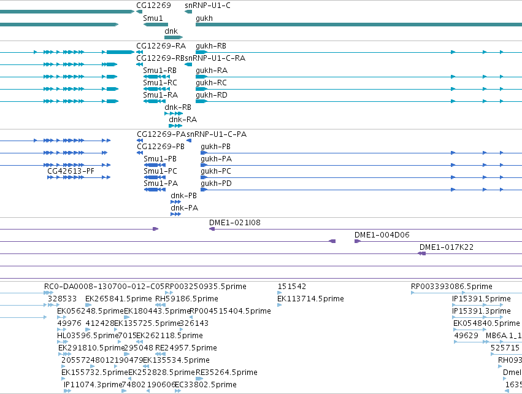Select the snRNP-U1-C gene label
522x394 pixels.
(207, 6)
